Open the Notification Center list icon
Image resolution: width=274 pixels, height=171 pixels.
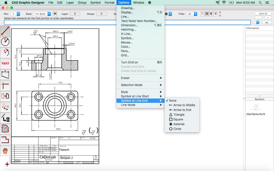(267, 3)
